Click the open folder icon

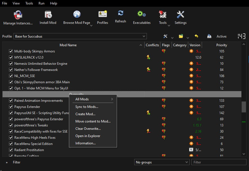click(181, 36)
